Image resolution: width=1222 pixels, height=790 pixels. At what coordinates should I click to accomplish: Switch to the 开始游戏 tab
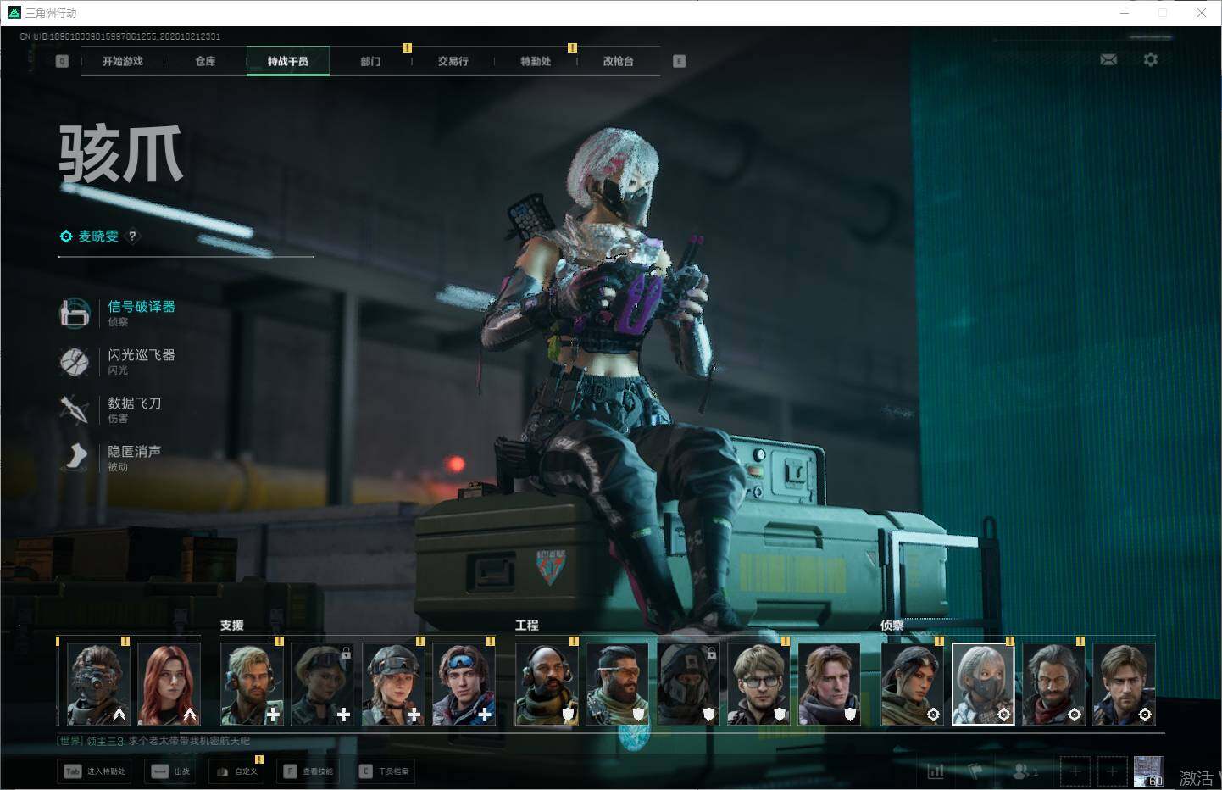pos(123,61)
